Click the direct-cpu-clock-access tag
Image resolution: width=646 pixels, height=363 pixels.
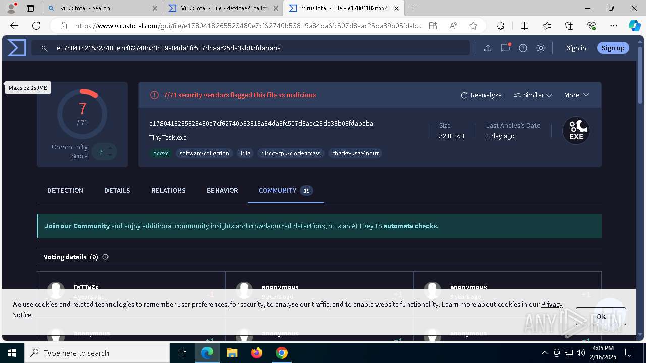(291, 153)
